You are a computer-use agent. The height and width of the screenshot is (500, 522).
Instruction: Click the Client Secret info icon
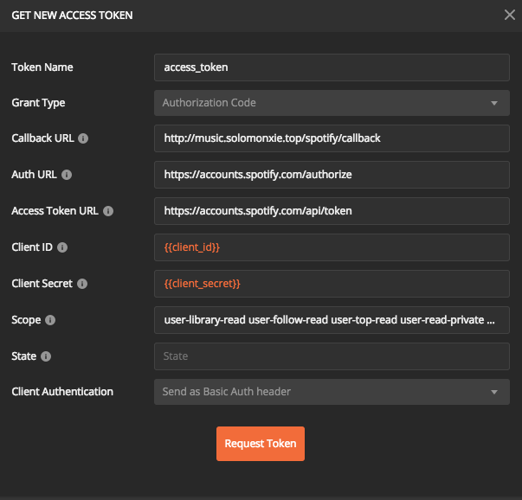(82, 284)
